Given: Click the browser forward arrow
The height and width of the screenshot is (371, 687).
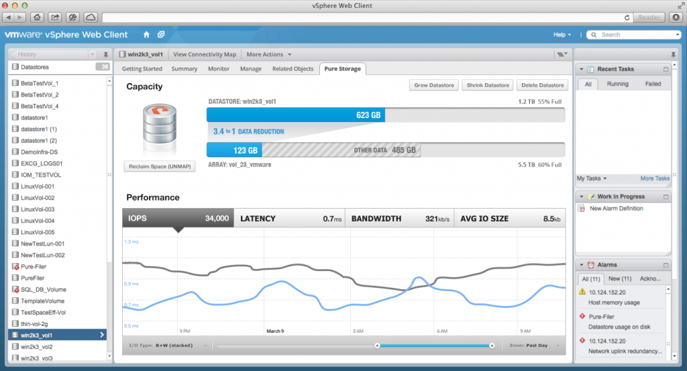Looking at the screenshot, I should [x=19, y=17].
